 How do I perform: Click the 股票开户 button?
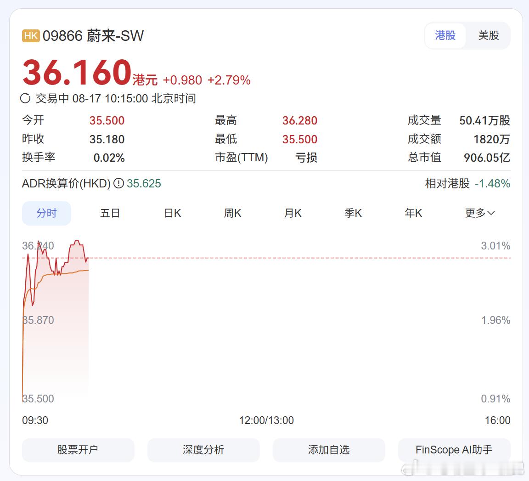[x=78, y=450]
